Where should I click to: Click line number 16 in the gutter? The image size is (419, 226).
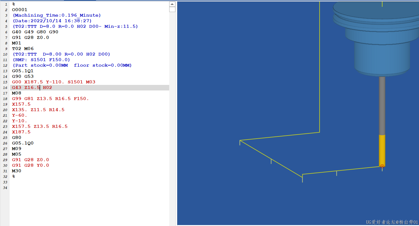tap(6, 88)
